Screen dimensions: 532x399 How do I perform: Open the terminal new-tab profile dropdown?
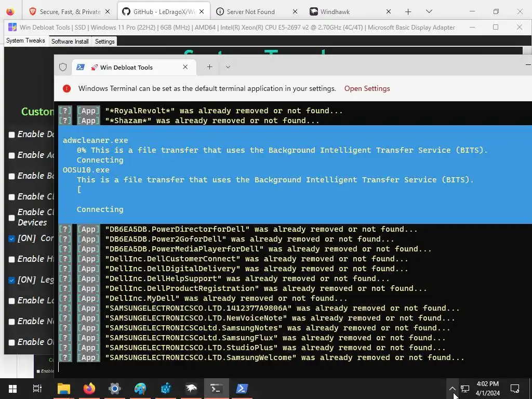pyautogui.click(x=228, y=67)
